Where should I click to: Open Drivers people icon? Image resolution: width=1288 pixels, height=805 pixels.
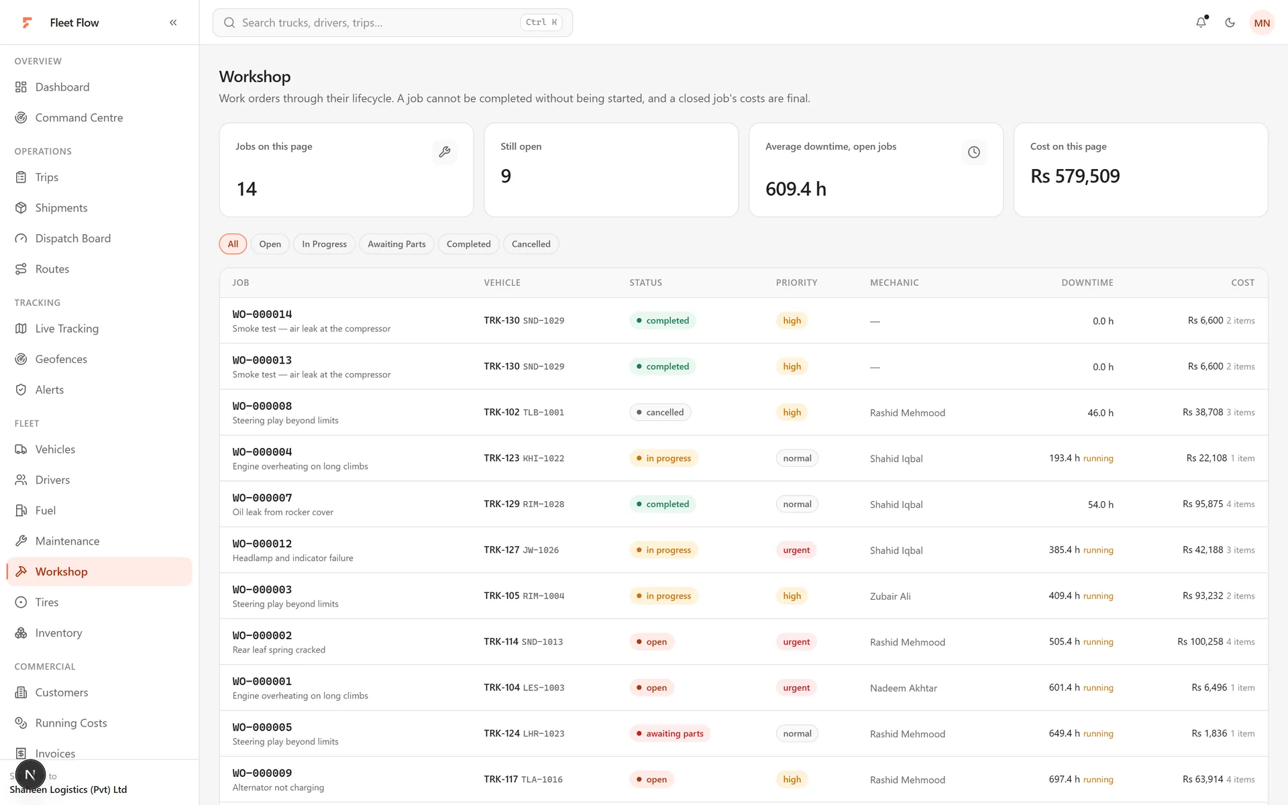tap(21, 480)
